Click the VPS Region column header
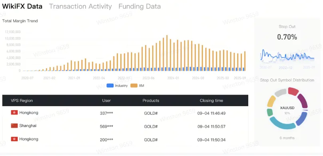Viewport: 323px width, 156px height. click(22, 101)
